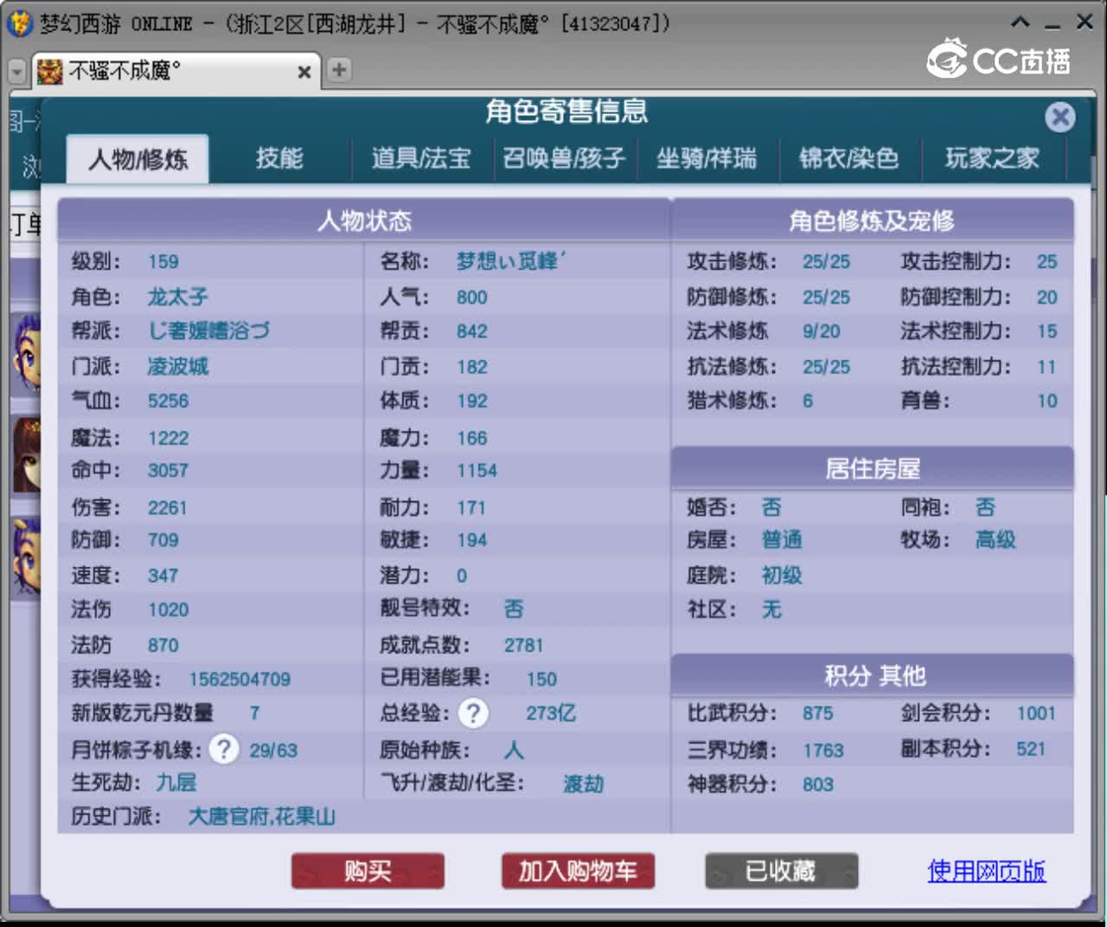Screen dimensions: 1107x927
Task: Click the 居住房屋 section header
Action: 872,469
